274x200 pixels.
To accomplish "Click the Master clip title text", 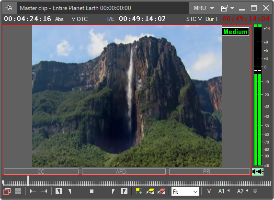I will [x=75, y=8].
